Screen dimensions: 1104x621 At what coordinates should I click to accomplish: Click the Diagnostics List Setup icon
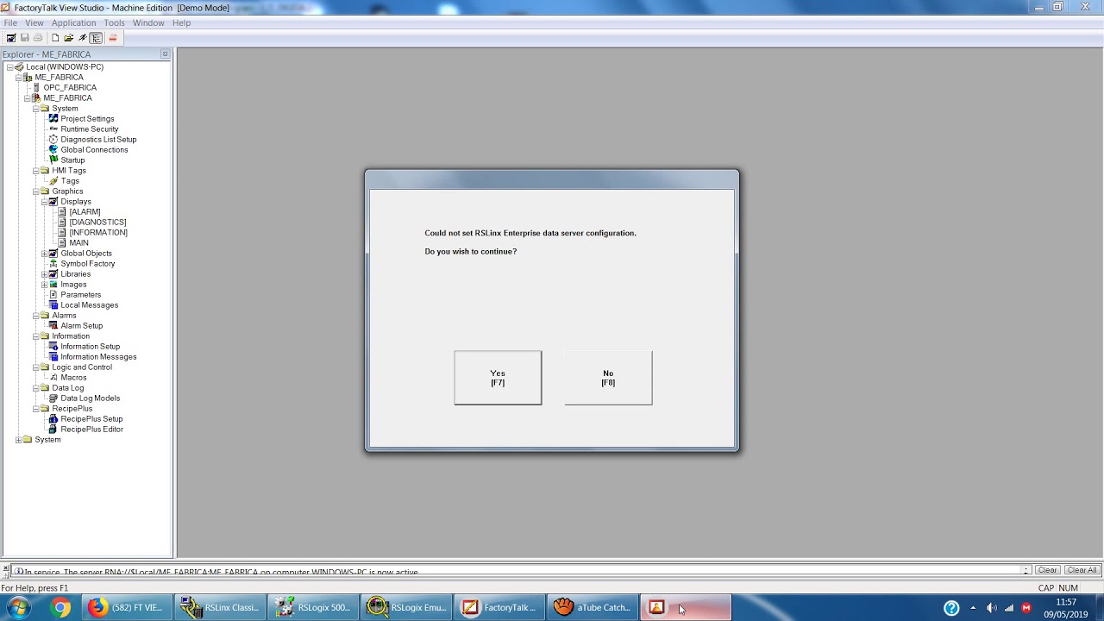pos(53,140)
